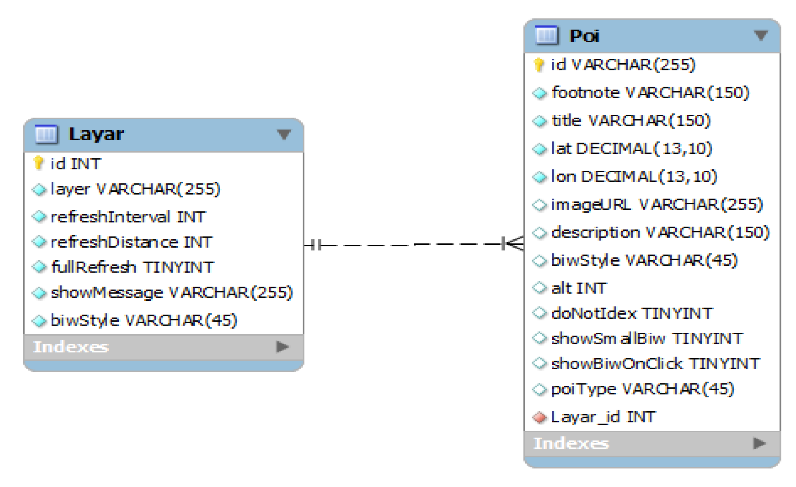Expand the Poi Indexes section arrow
The image size is (796, 487).
pos(759,443)
